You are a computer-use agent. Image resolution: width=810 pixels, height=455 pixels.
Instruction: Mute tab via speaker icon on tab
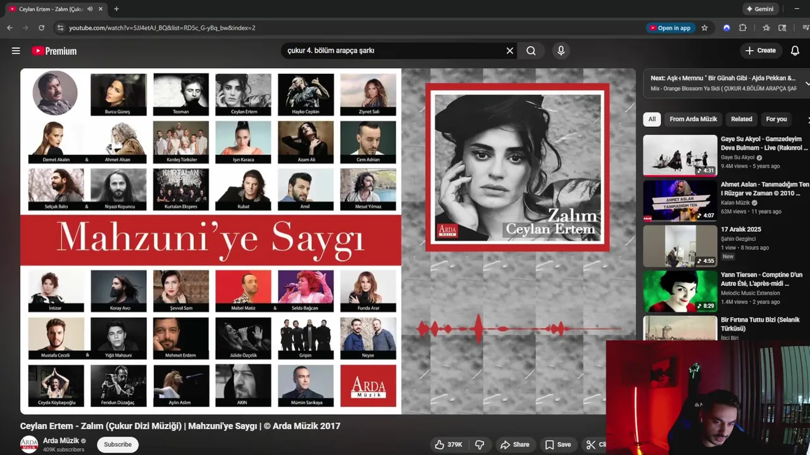coord(89,9)
